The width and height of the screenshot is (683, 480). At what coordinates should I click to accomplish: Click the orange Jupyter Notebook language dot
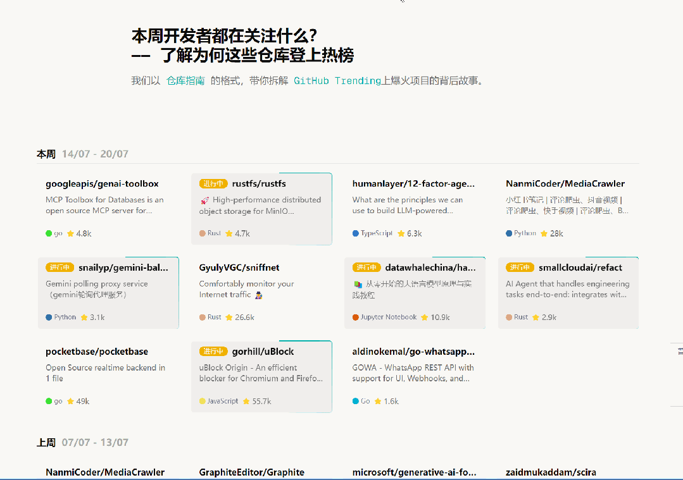pyautogui.click(x=356, y=317)
